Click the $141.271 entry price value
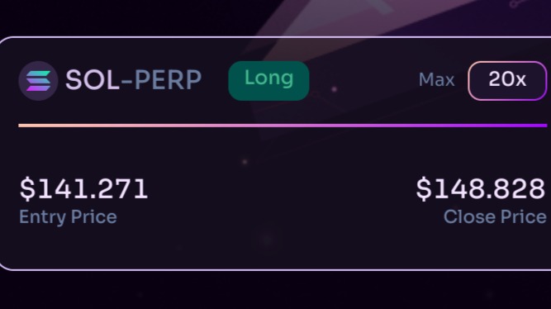Image resolution: width=551 pixels, height=309 pixels. click(83, 188)
